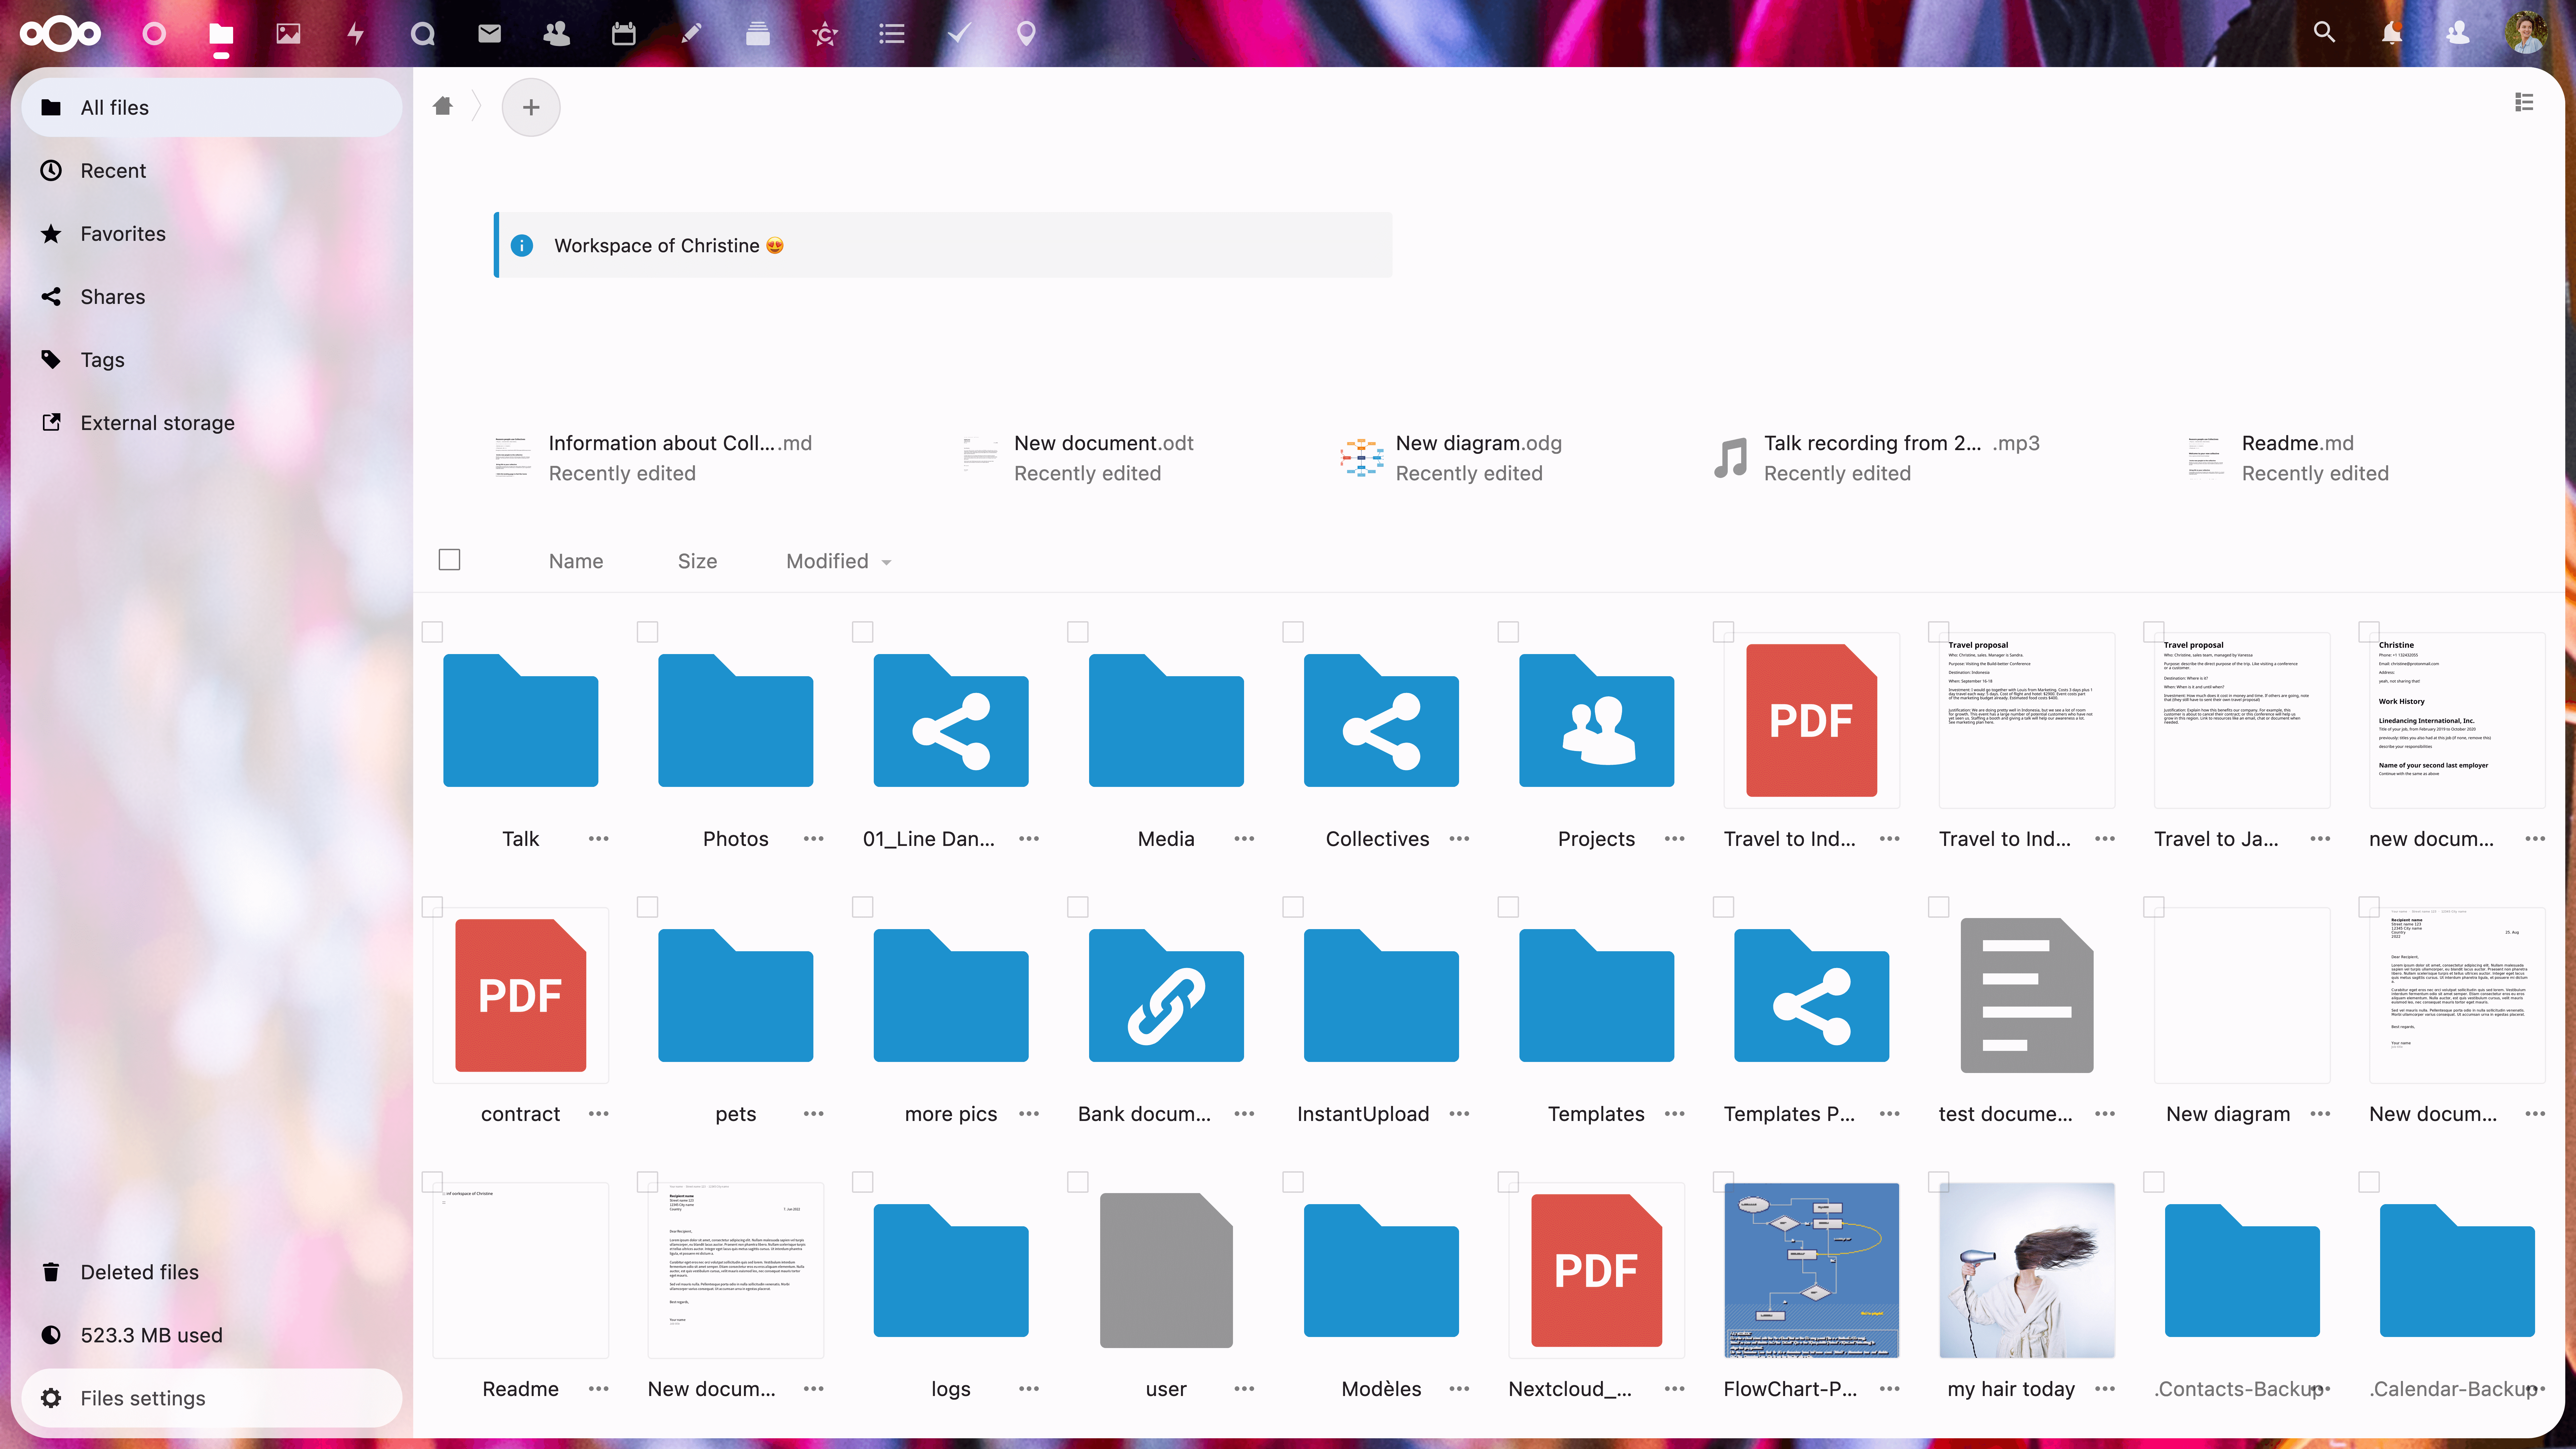The width and height of the screenshot is (2576, 1449).
Task: Open the Talk folder actions menu
Action: click(598, 839)
